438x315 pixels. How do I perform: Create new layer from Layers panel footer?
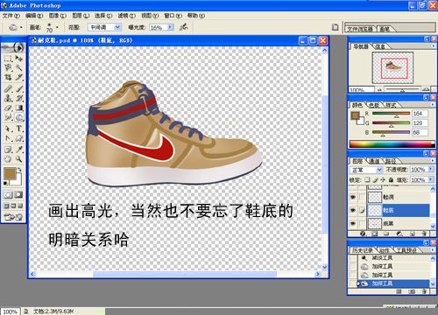coord(413,234)
